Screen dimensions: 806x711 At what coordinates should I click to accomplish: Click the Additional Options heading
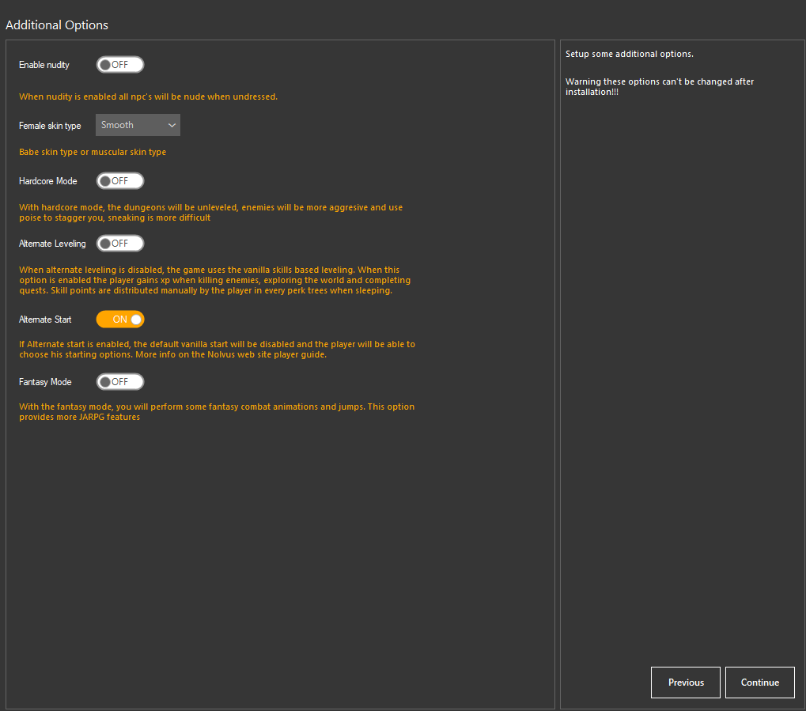point(56,25)
